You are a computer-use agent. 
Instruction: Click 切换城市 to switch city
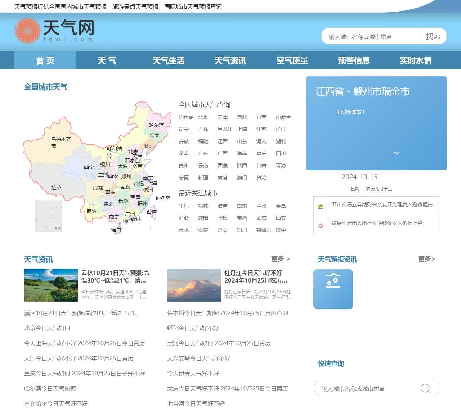351,112
